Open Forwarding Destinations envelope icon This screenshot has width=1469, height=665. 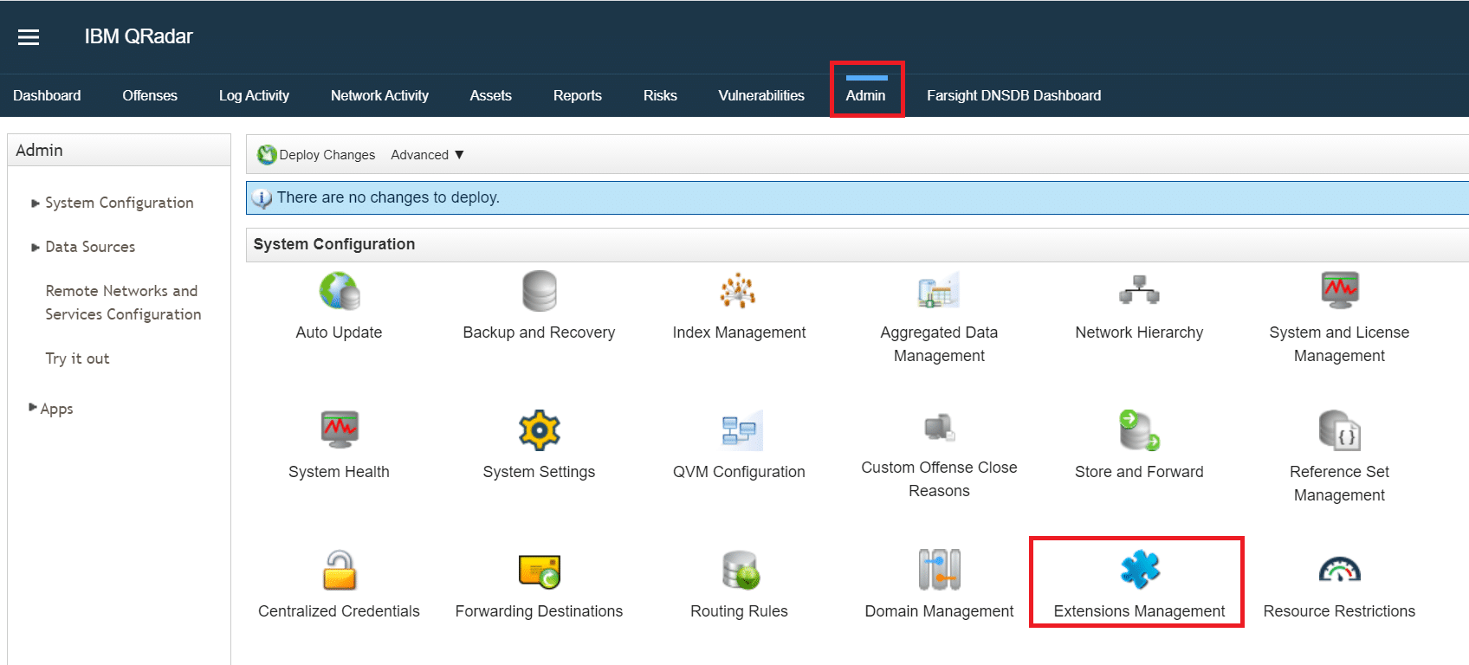[x=540, y=571]
